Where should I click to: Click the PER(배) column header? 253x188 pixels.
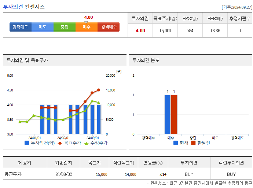(215, 19)
